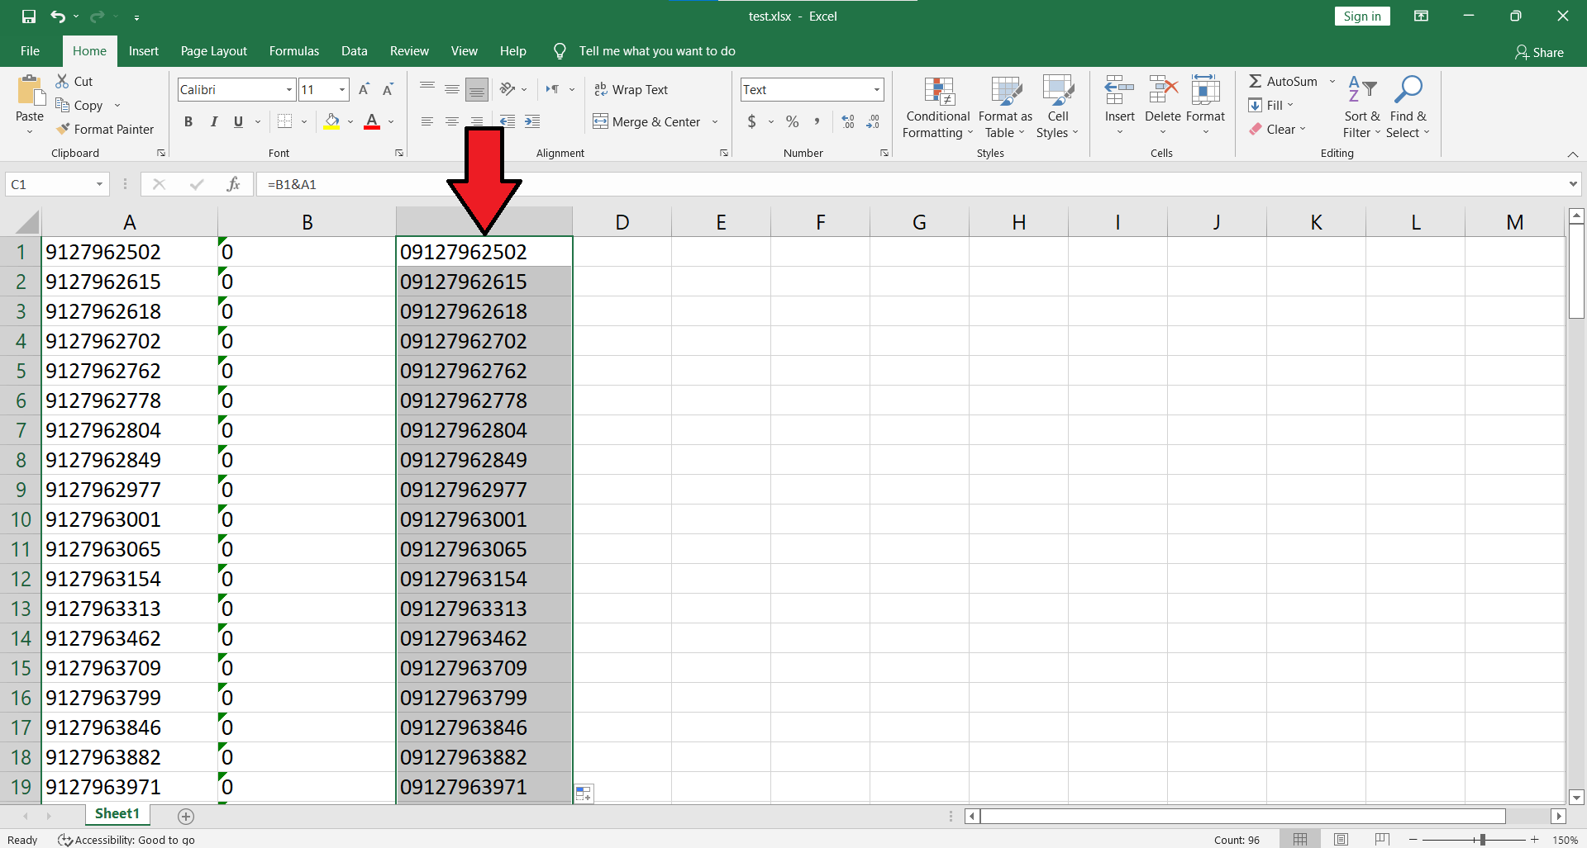Switch to the Formulas ribbon tab

click(x=293, y=51)
